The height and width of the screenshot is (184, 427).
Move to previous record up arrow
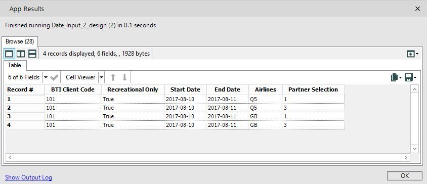pos(113,77)
